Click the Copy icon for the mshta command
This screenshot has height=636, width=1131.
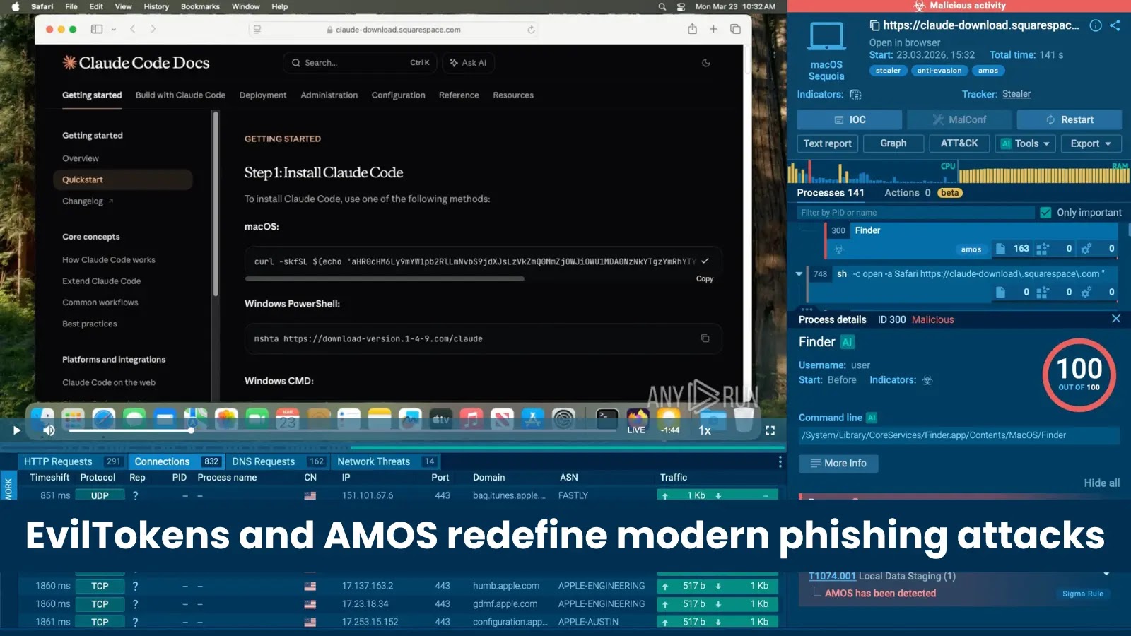point(704,338)
